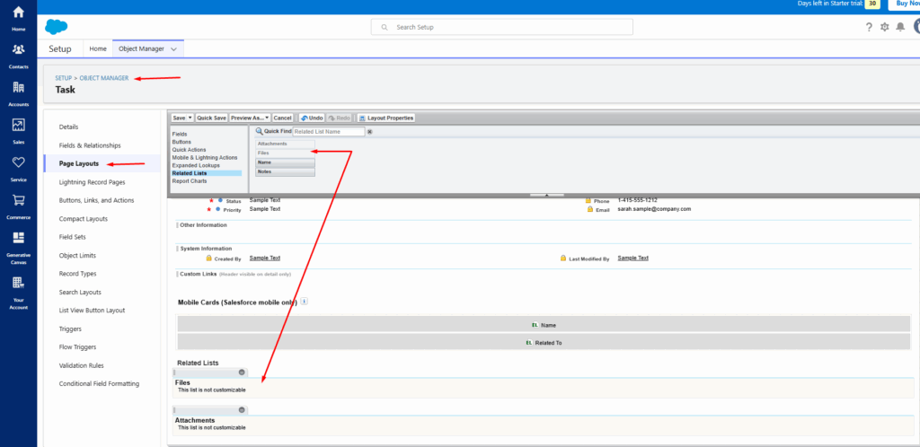Remove the Files related list
The width and height of the screenshot is (920, 447).
241,372
